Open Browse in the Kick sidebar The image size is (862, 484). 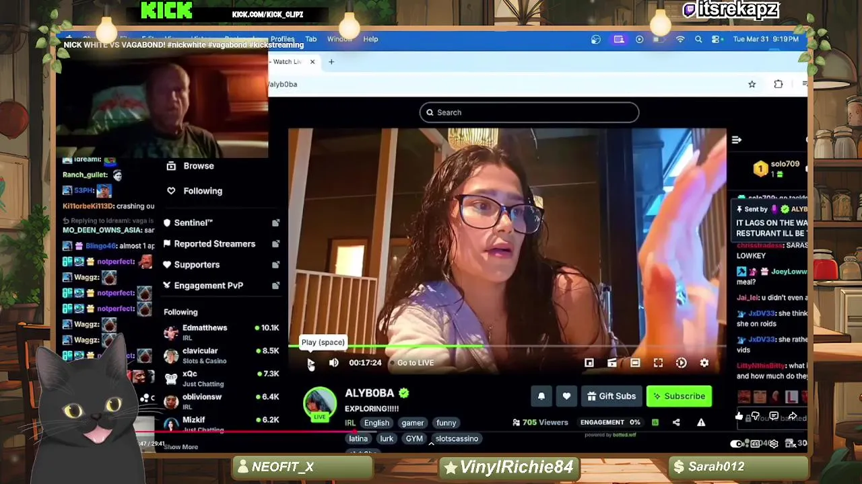[191, 166]
